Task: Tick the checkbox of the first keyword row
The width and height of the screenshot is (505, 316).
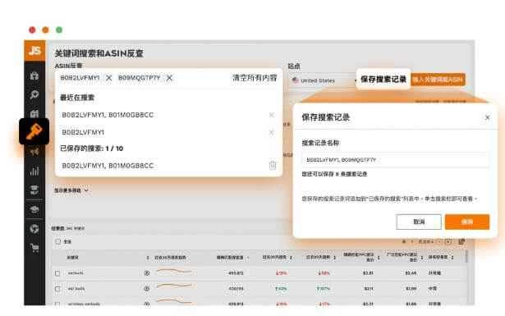Action: pyautogui.click(x=57, y=273)
